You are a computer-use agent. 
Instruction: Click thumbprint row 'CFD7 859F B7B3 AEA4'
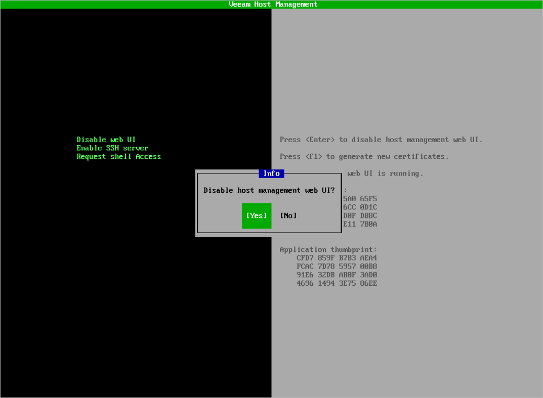337,258
